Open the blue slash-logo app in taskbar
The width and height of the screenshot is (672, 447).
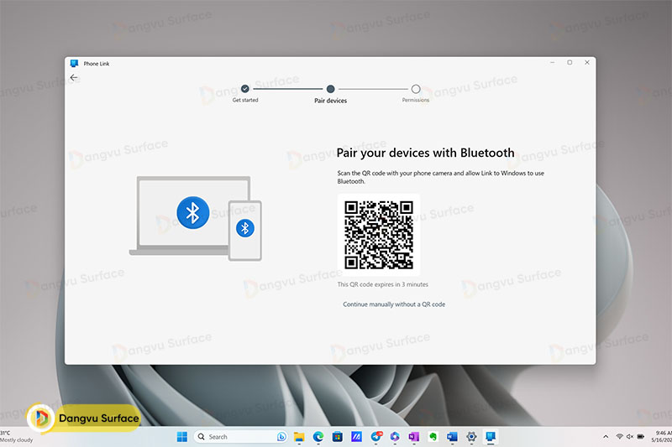356,437
